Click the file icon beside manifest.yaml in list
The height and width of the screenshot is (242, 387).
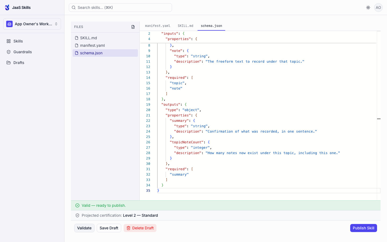point(77,45)
